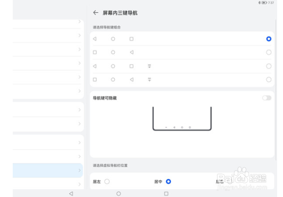The image size is (283, 197).
Task: Toggle the 导航键可隐藏 switch
Action: [267, 98]
